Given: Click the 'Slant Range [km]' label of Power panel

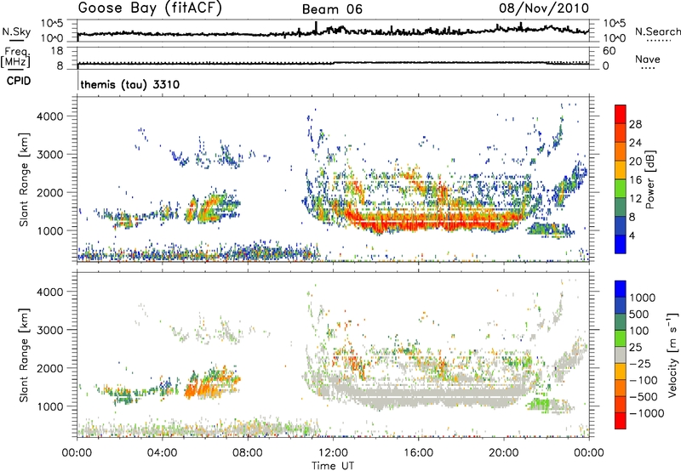Looking at the screenshot, I should tap(24, 179).
